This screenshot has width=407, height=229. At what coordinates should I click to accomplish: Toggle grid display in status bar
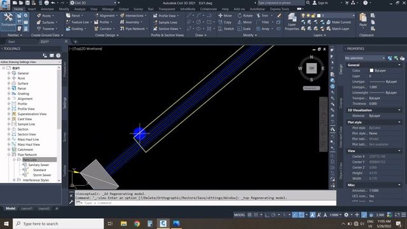tap(249, 215)
